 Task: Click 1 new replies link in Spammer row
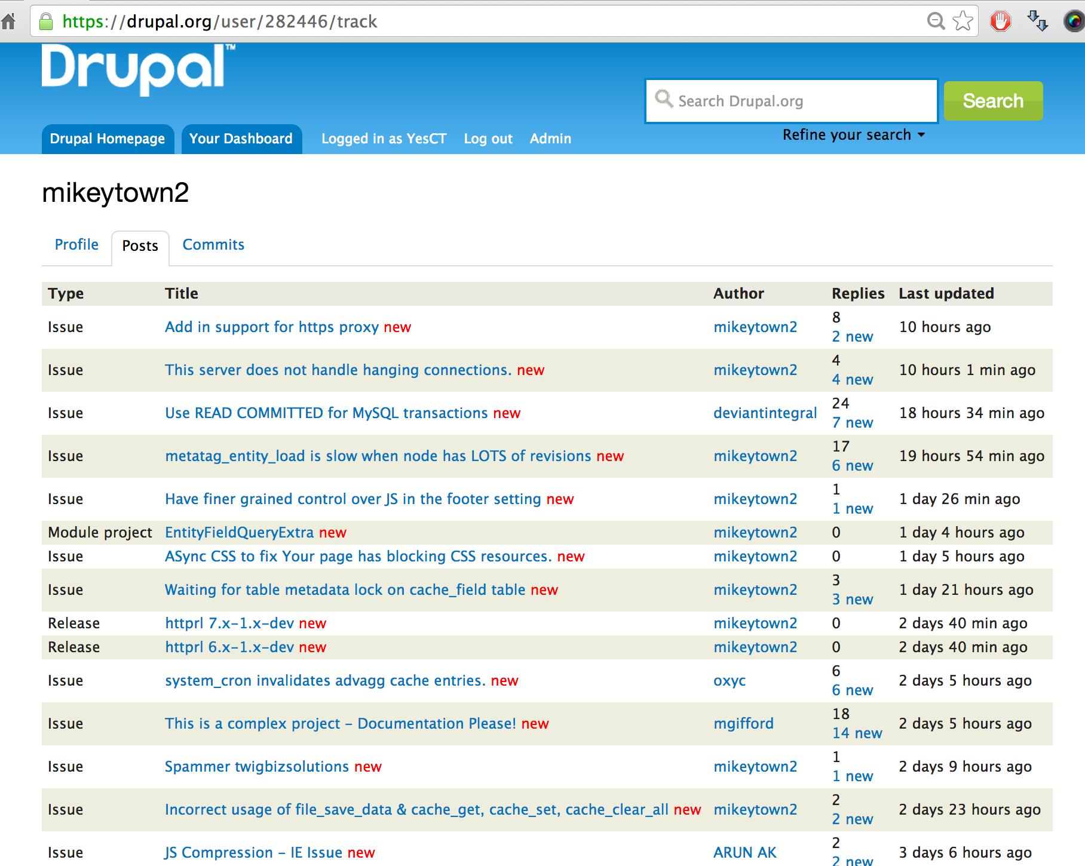pos(853,776)
